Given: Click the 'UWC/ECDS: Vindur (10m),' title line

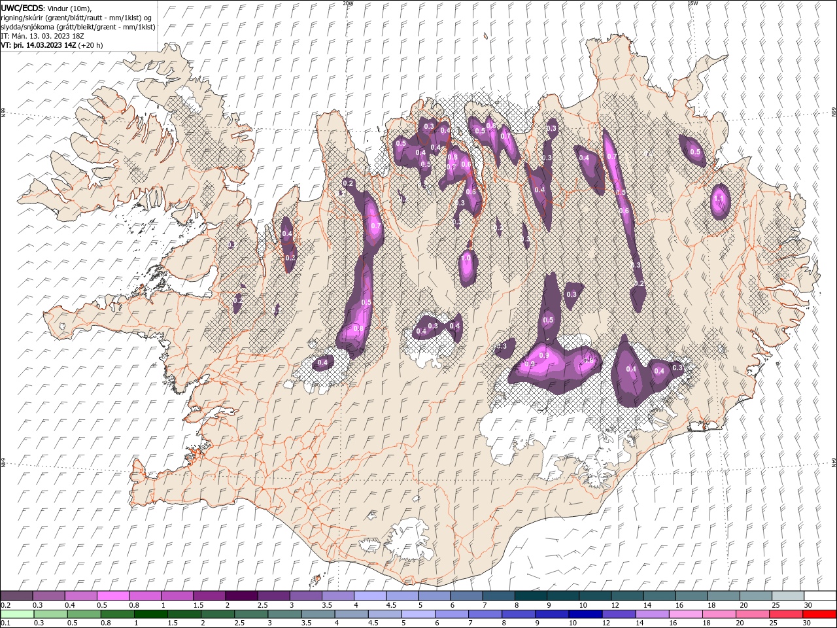Looking at the screenshot, I should click(x=46, y=8).
